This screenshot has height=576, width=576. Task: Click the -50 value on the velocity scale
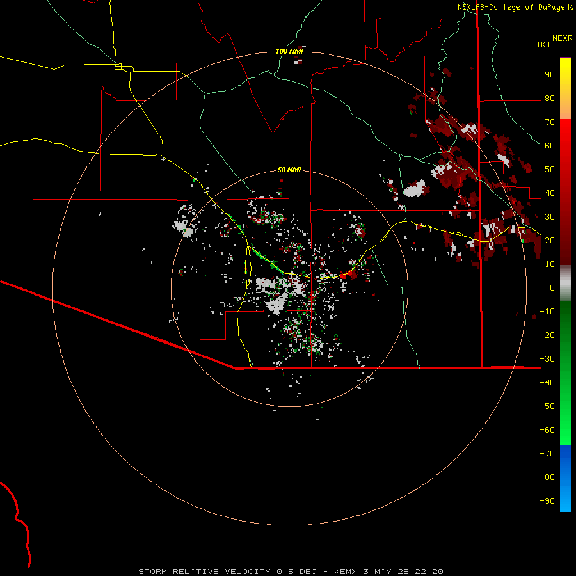(x=547, y=406)
